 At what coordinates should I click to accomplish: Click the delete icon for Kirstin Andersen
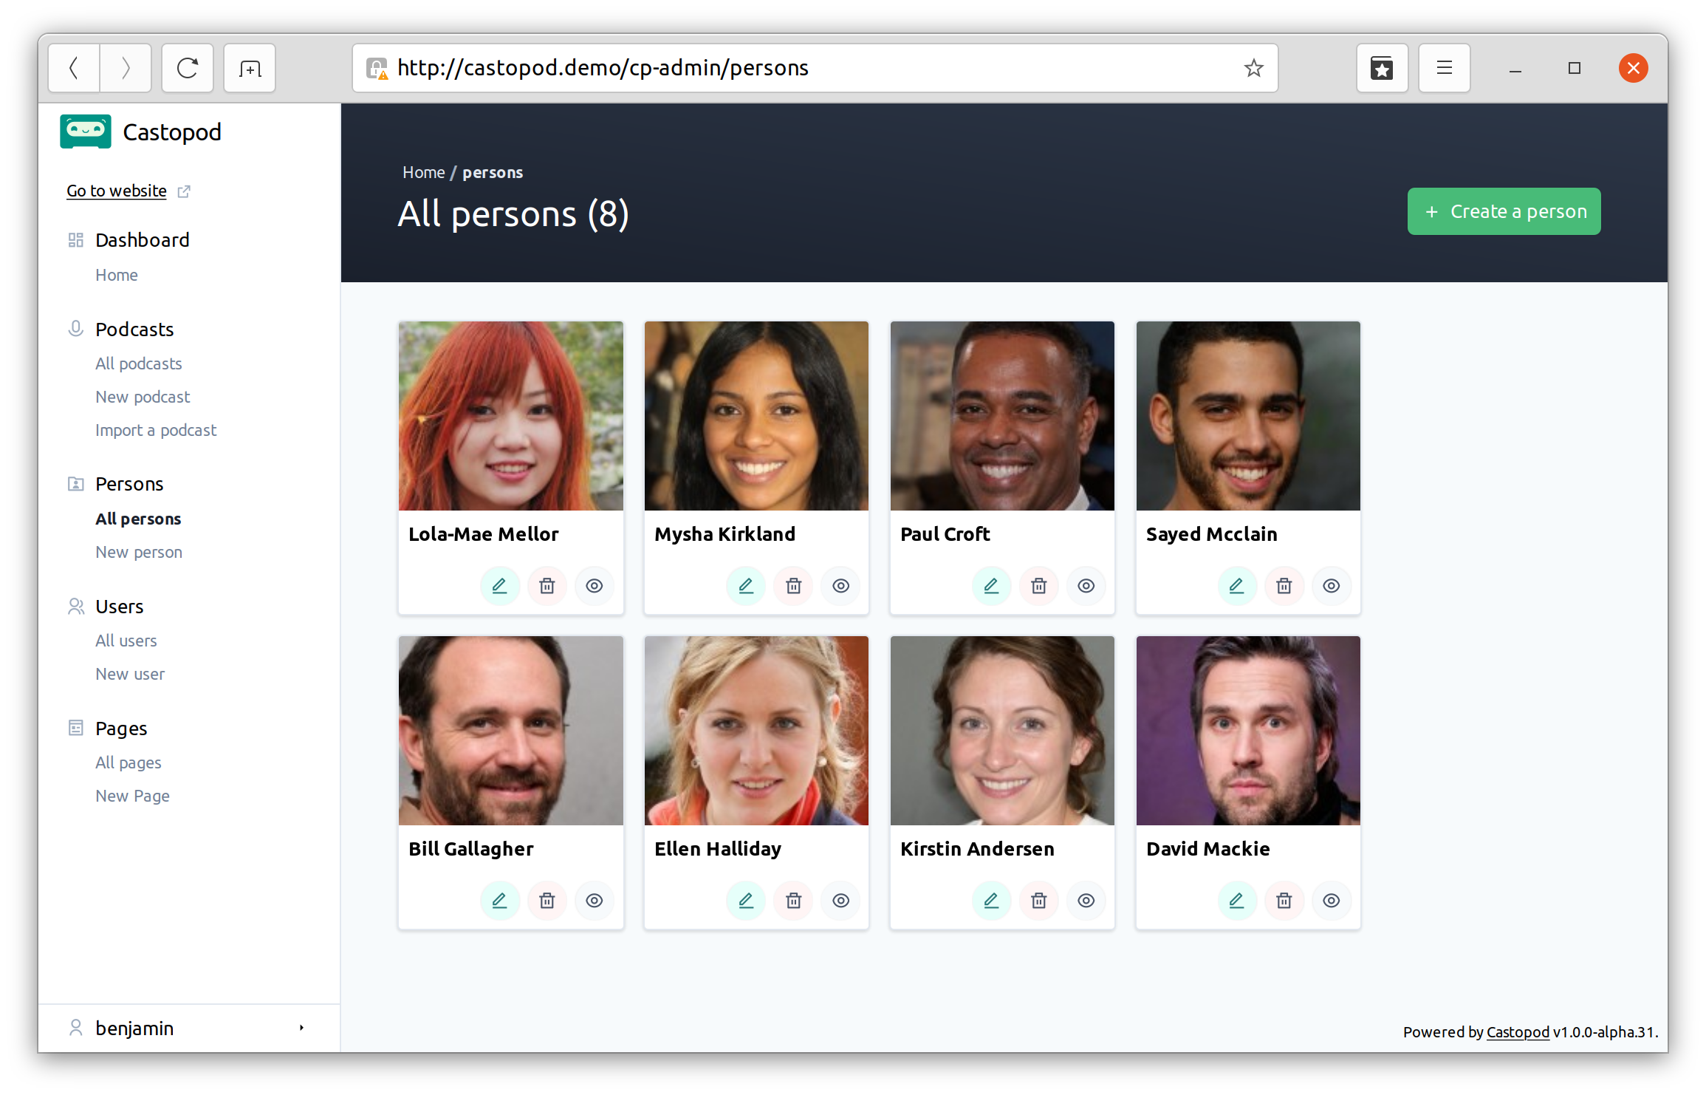(1040, 898)
